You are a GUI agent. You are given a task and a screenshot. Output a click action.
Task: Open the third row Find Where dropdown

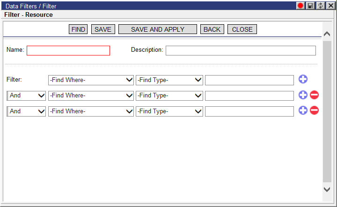91,111
